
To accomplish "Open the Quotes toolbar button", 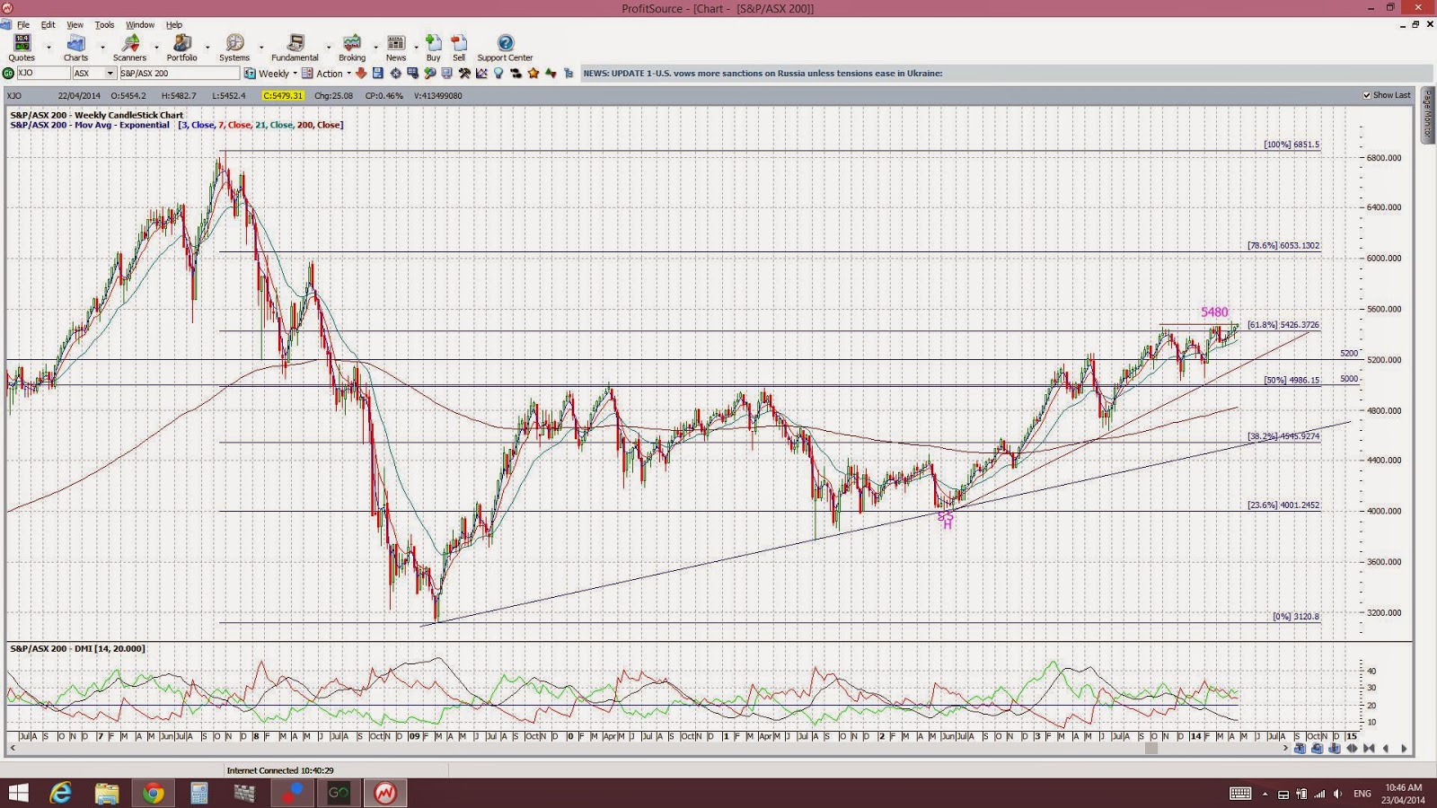I will point(22,48).
